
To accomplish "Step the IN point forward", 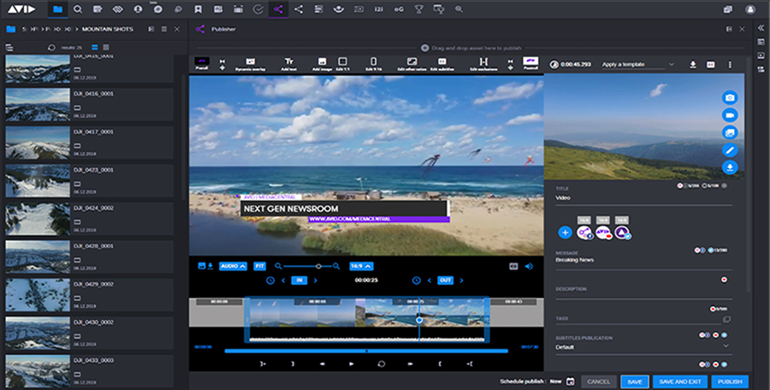I will tap(315, 280).
